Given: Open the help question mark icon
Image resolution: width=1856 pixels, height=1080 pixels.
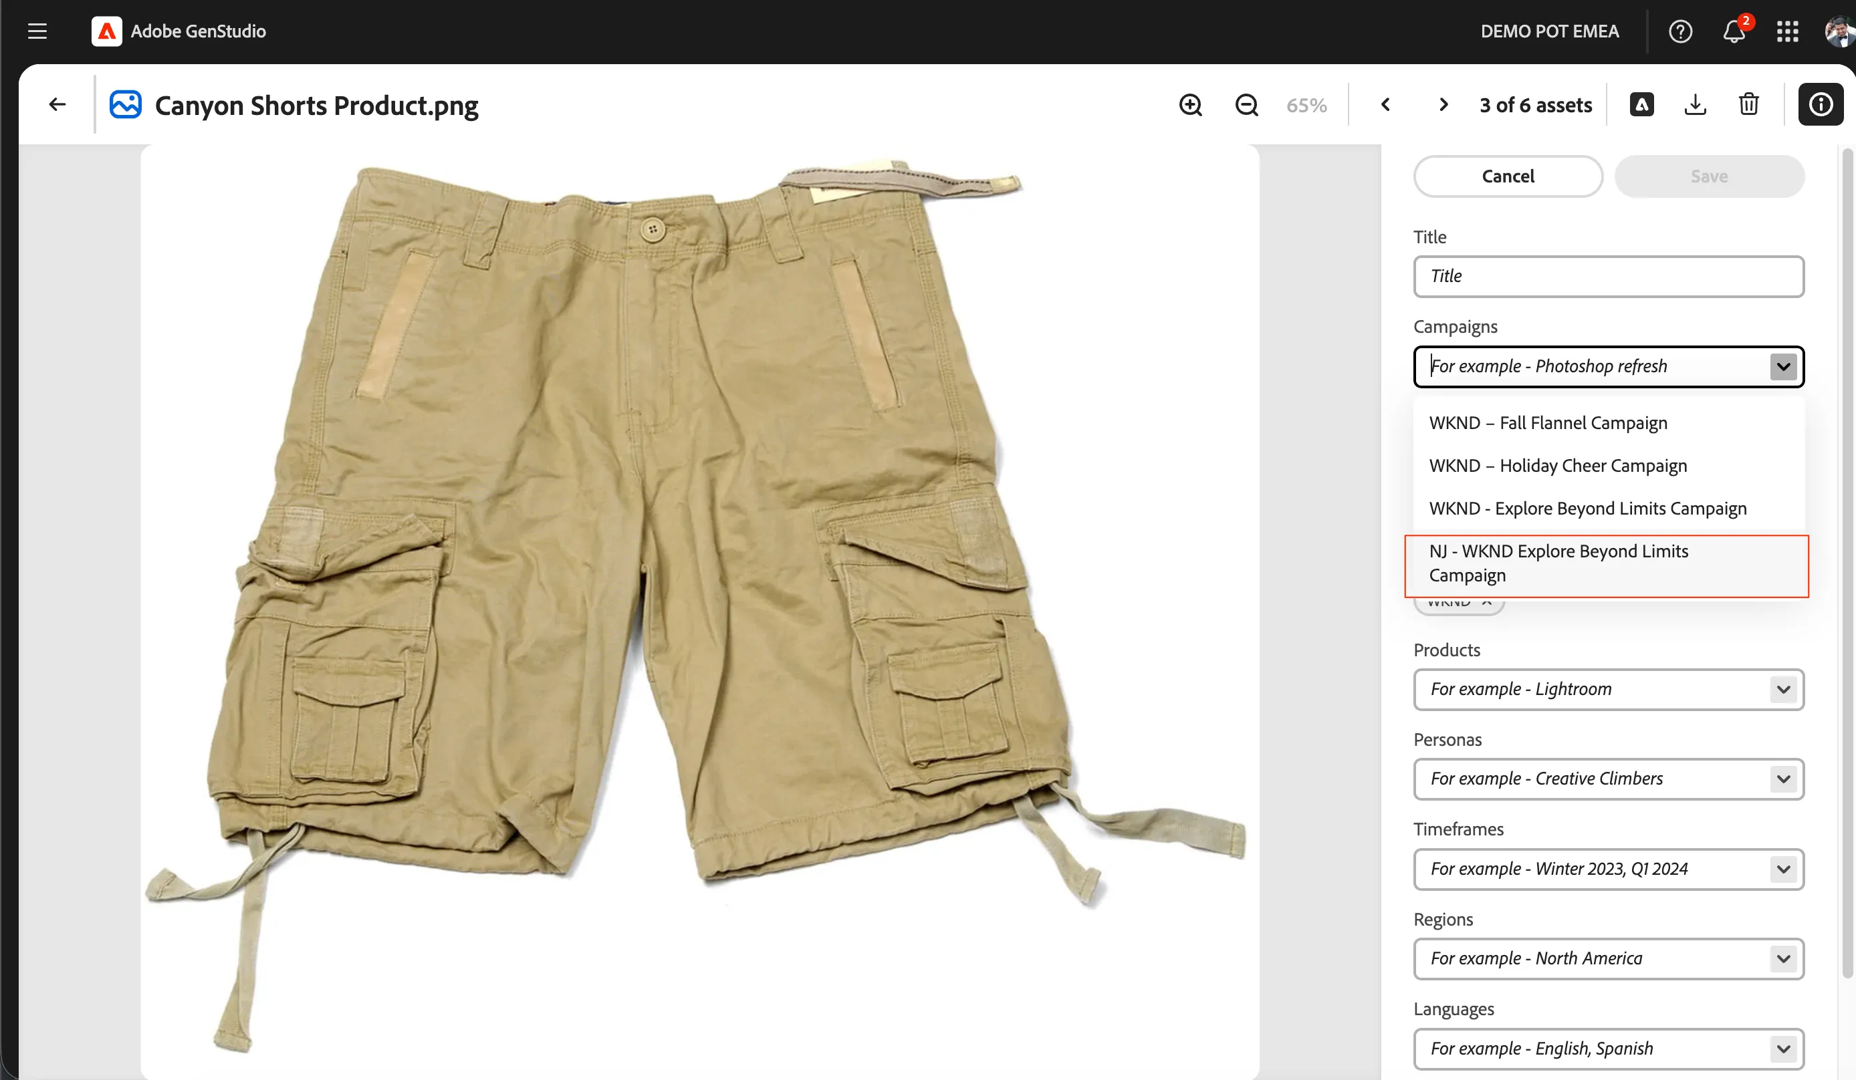Looking at the screenshot, I should [x=1680, y=31].
